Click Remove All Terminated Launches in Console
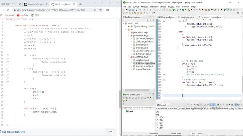Image resolution: width=243 pixels, height=136 pixels. tap(197, 105)
